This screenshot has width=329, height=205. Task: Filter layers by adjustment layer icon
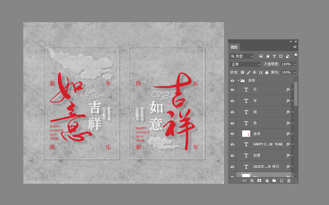pos(267,56)
